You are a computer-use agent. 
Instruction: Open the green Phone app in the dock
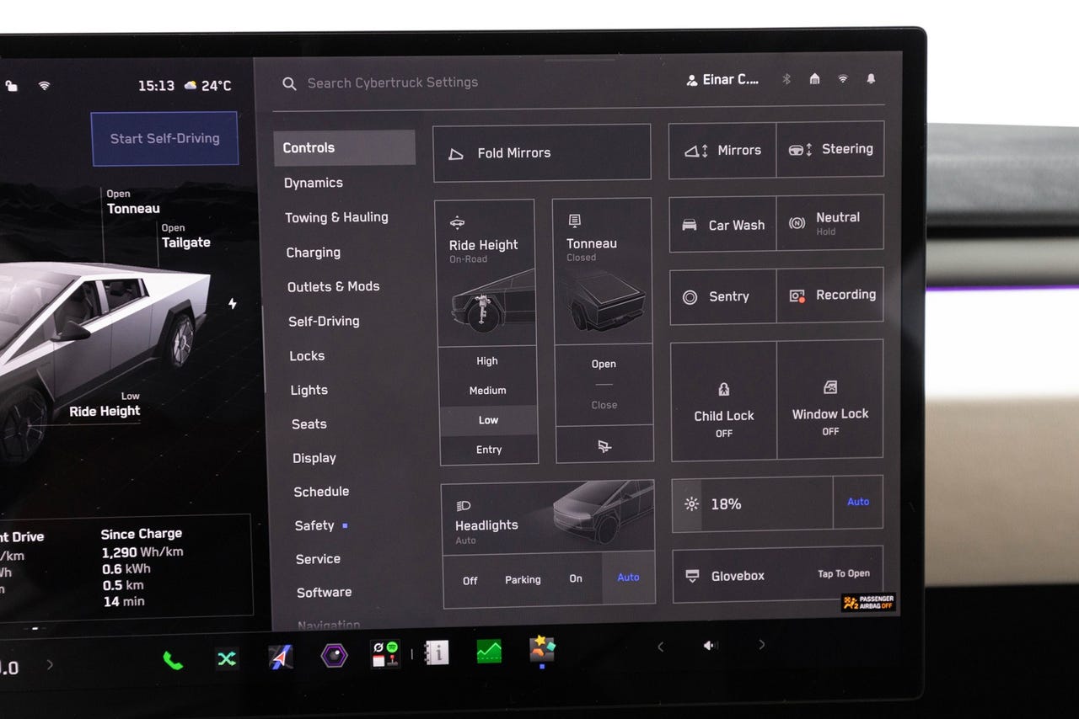(173, 659)
